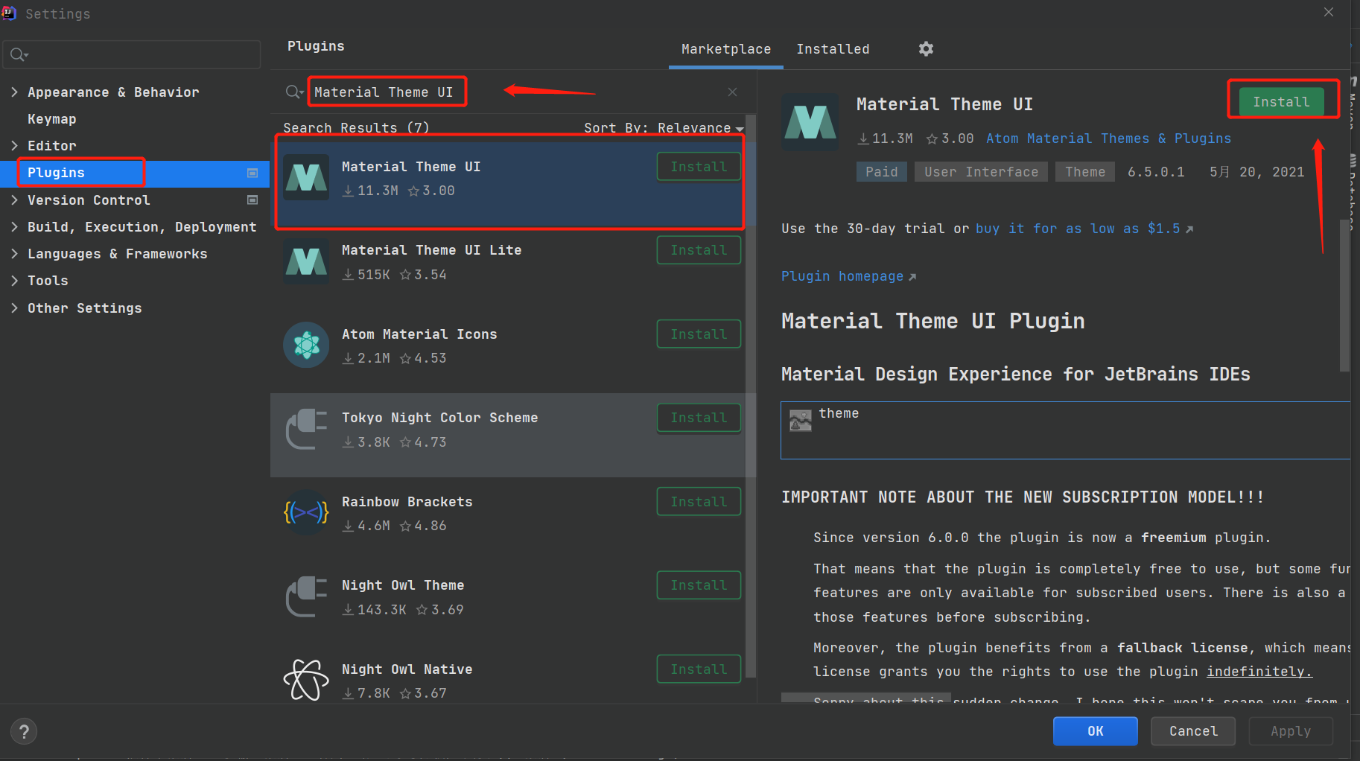Click in the settings search field

click(132, 55)
